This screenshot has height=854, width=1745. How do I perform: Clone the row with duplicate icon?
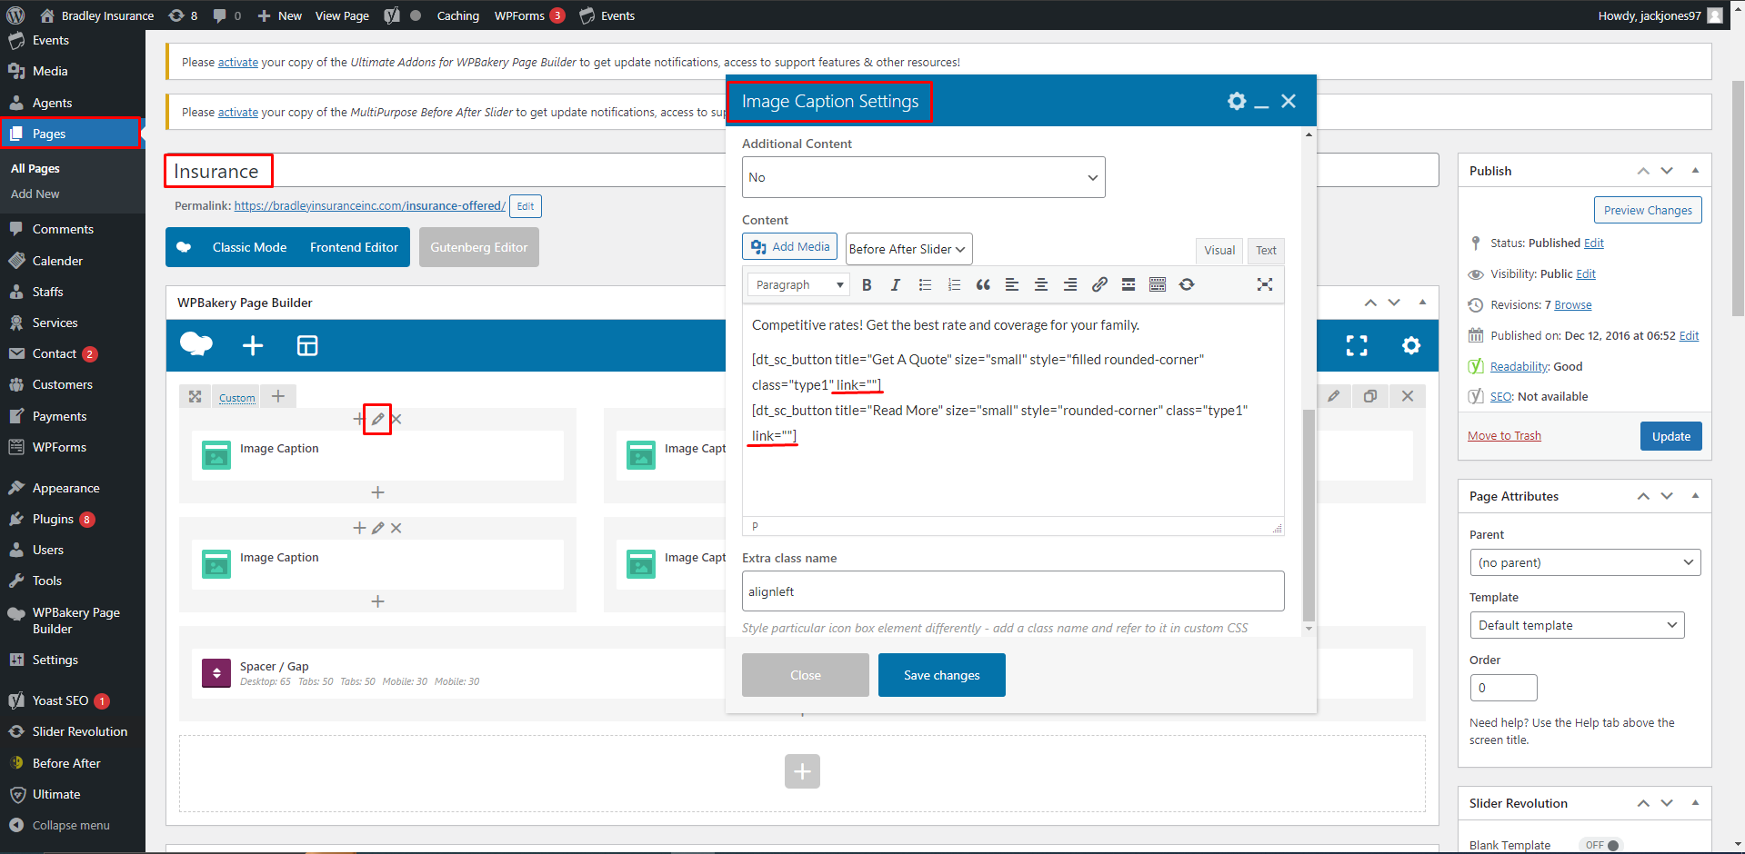click(1370, 396)
